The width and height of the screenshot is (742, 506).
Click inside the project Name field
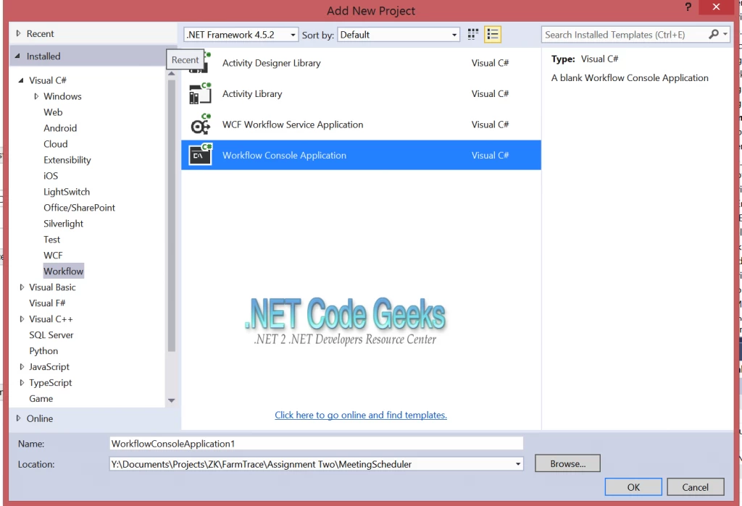(315, 443)
